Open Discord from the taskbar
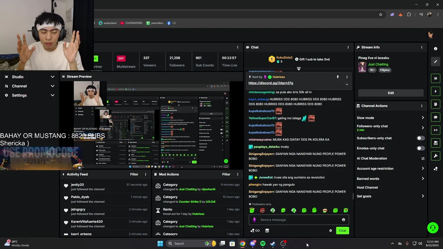The width and height of the screenshot is (443, 249). coord(253,243)
